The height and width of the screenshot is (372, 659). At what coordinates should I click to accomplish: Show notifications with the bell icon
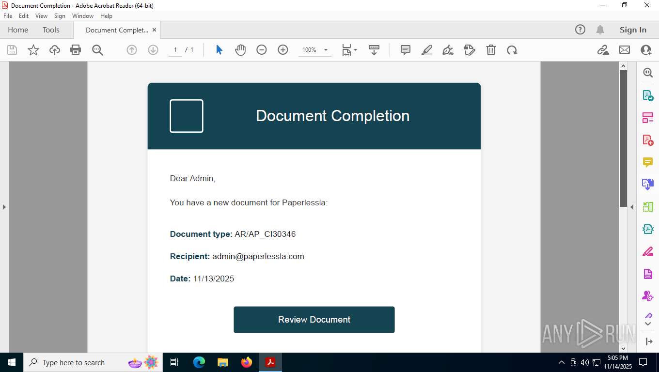(x=600, y=30)
